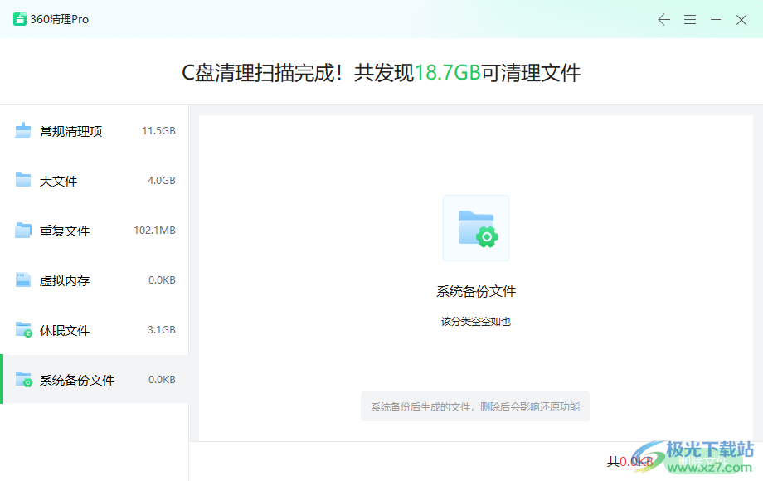
Task: View the 休眠文件 3.1GB size entry
Action: click(162, 330)
